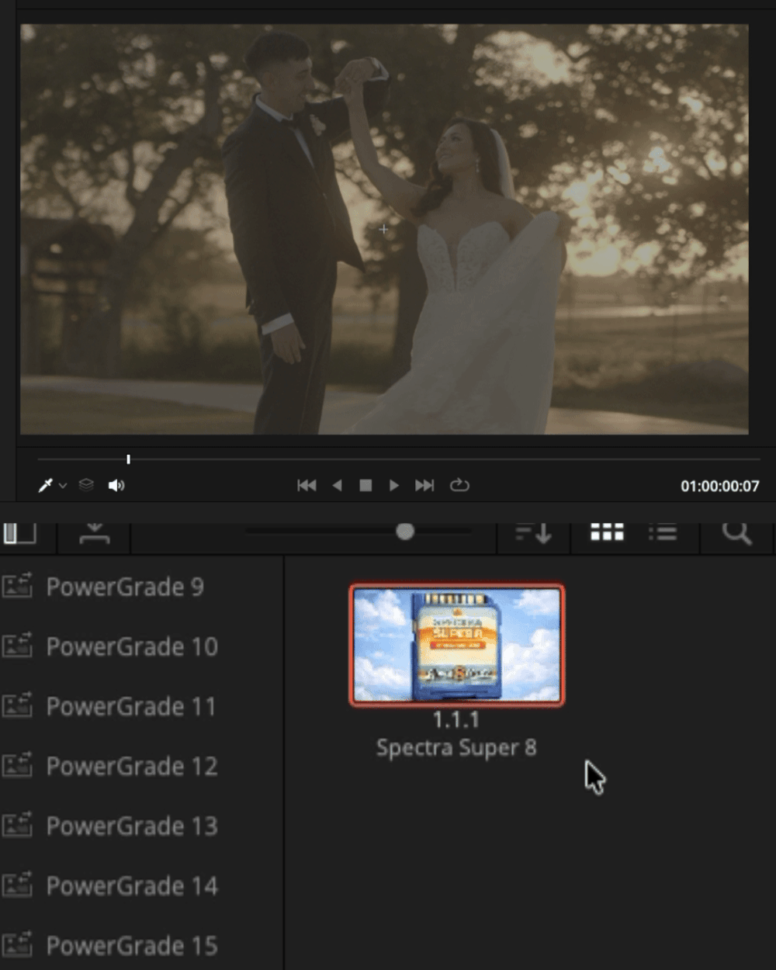This screenshot has height=970, width=776.
Task: Click the grab still export icon
Action: (x=93, y=532)
